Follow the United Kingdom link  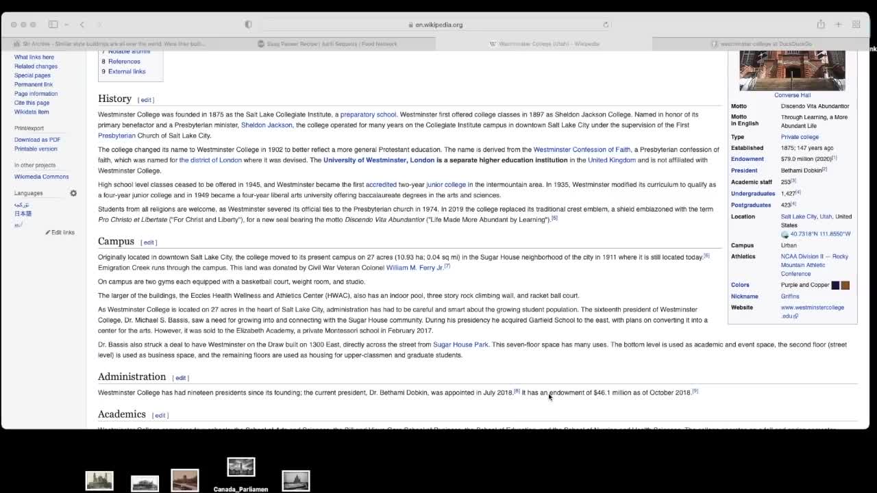(x=612, y=160)
